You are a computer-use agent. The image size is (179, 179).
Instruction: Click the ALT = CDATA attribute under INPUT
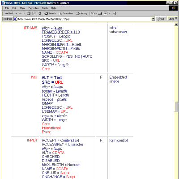click(53, 153)
